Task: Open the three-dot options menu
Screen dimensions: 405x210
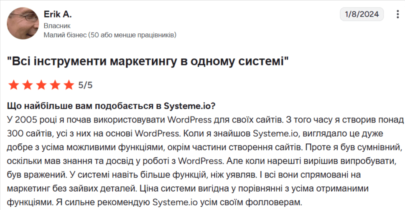Action: tap(397, 14)
